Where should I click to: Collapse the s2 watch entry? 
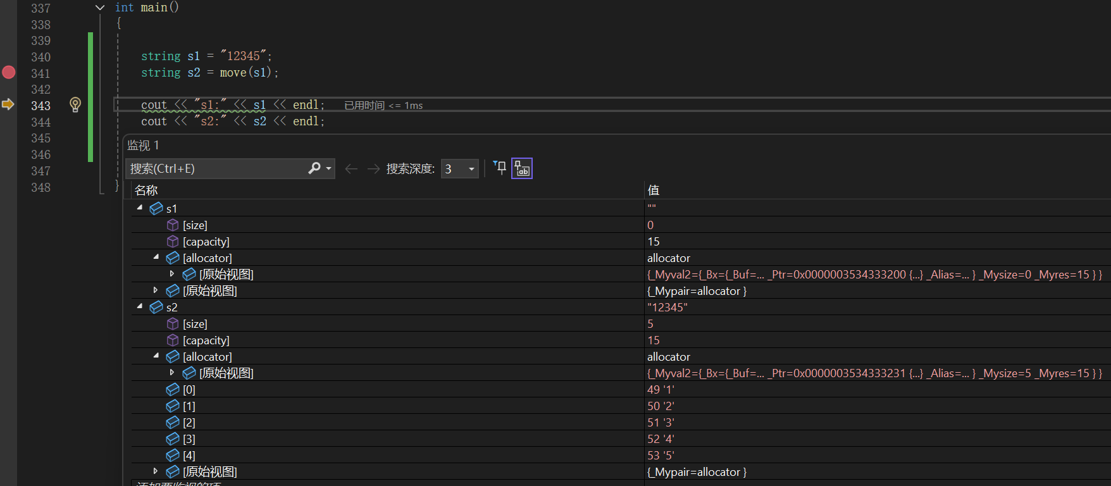(140, 306)
